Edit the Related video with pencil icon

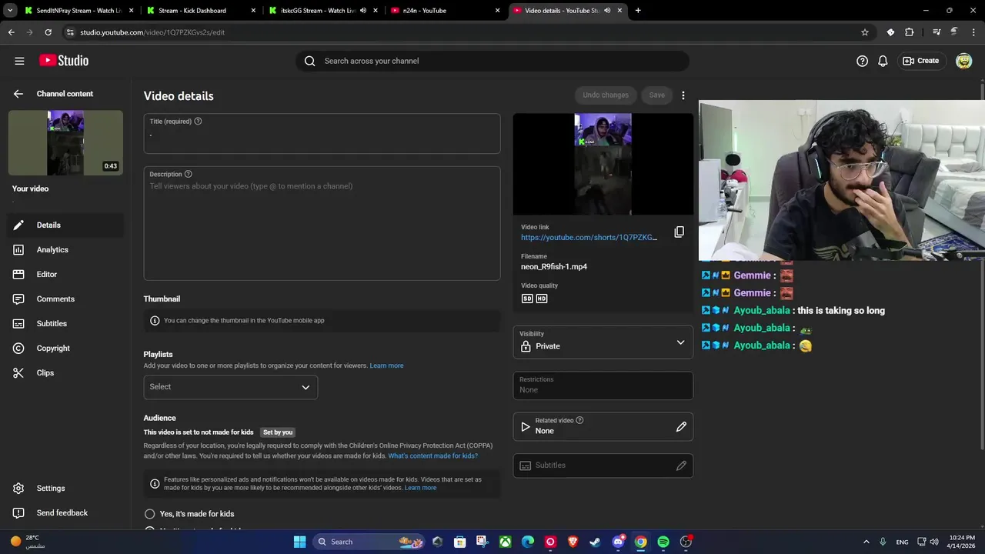(681, 426)
